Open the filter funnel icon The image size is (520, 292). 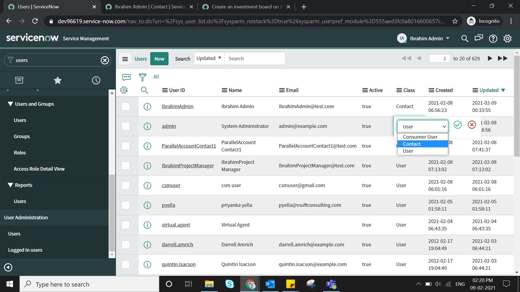coord(142,77)
